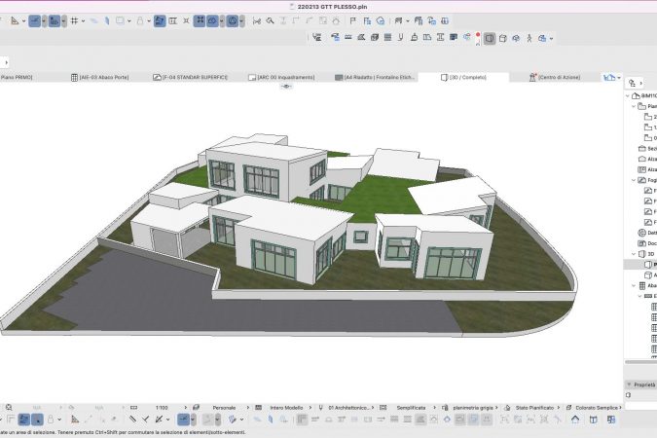Image resolution: width=657 pixels, height=438 pixels.
Task: Open the Intero Modello structure display dropdown
Action: coord(285,407)
